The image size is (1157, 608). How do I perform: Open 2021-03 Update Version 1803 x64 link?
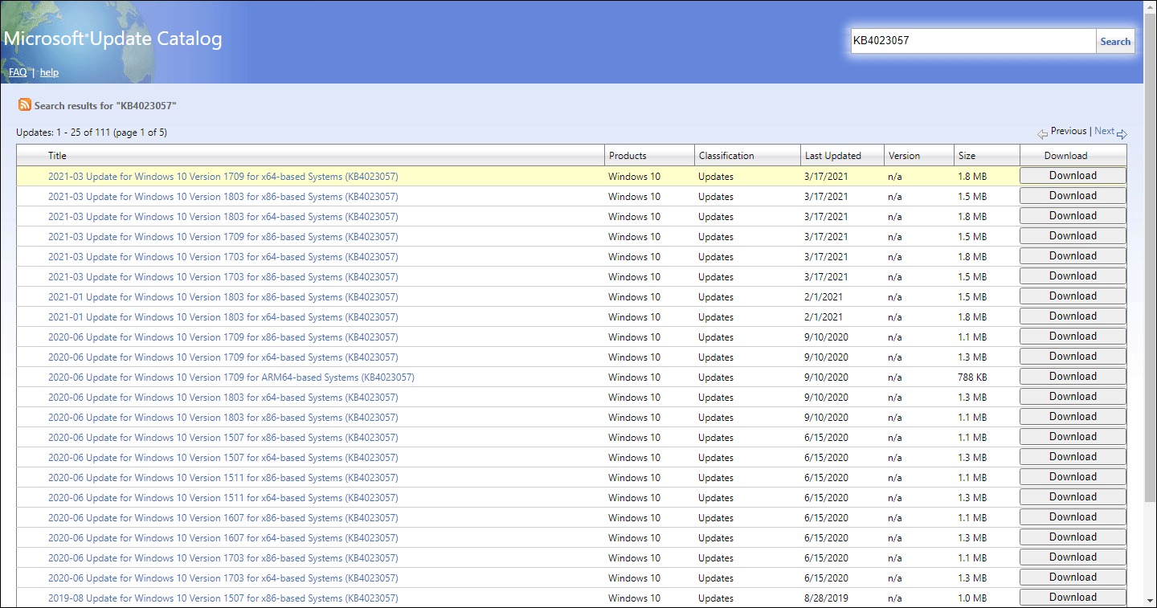(223, 217)
